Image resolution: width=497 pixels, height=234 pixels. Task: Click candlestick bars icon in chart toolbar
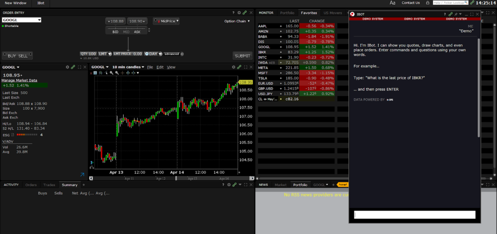coord(100,73)
